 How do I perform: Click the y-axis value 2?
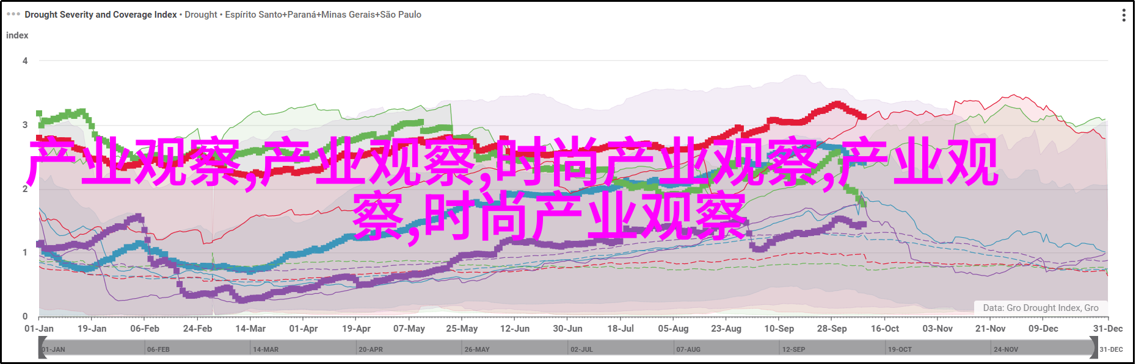pos(25,188)
